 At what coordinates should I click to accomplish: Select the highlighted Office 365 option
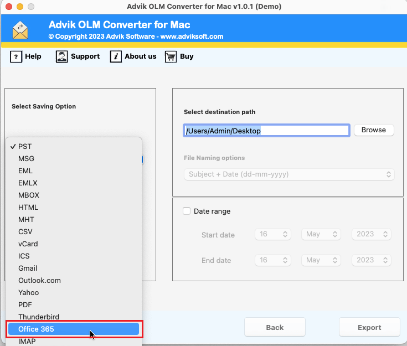point(74,329)
